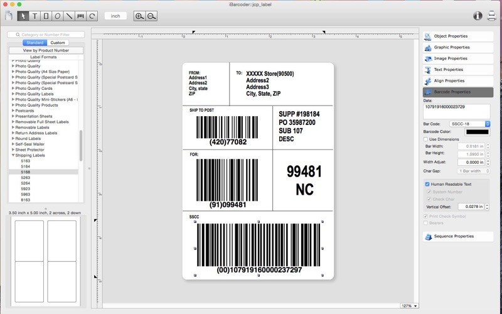Select the line drawing tool
Image resolution: width=502 pixels, height=314 pixels.
69,16
